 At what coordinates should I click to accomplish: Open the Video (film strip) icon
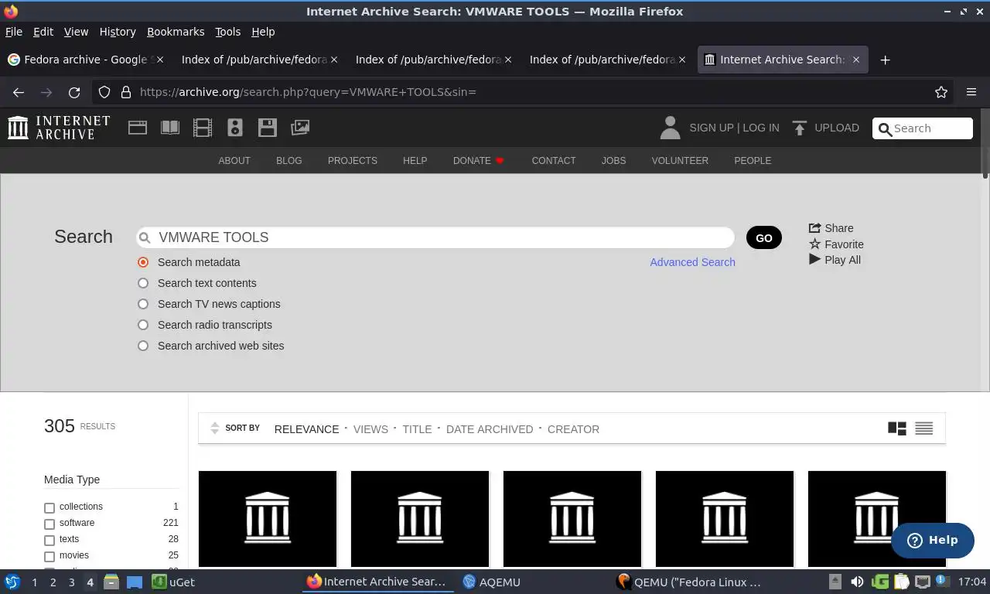(x=203, y=128)
